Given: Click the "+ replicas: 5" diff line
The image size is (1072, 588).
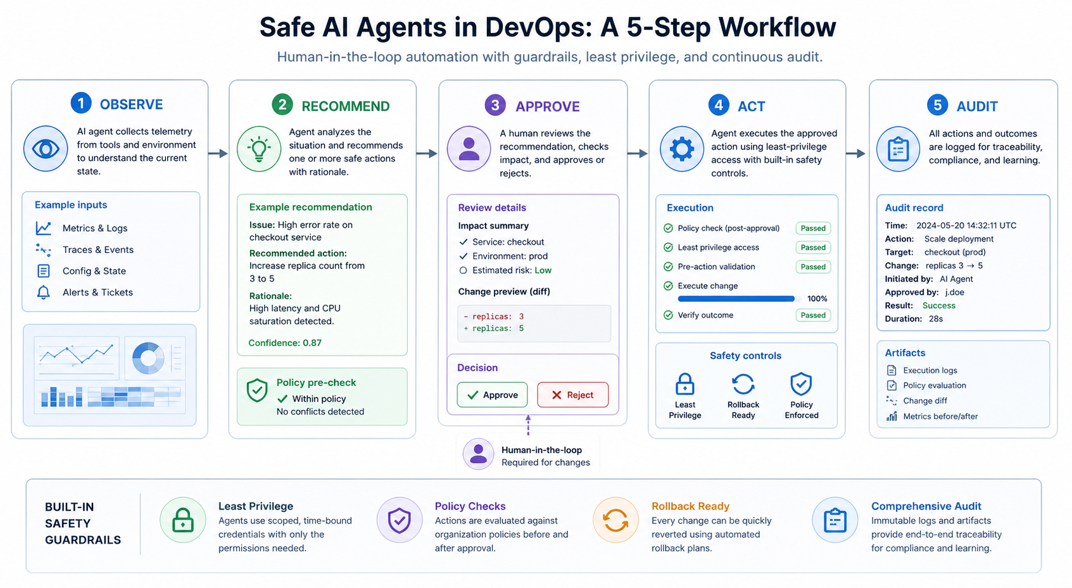Looking at the screenshot, I should point(494,328).
